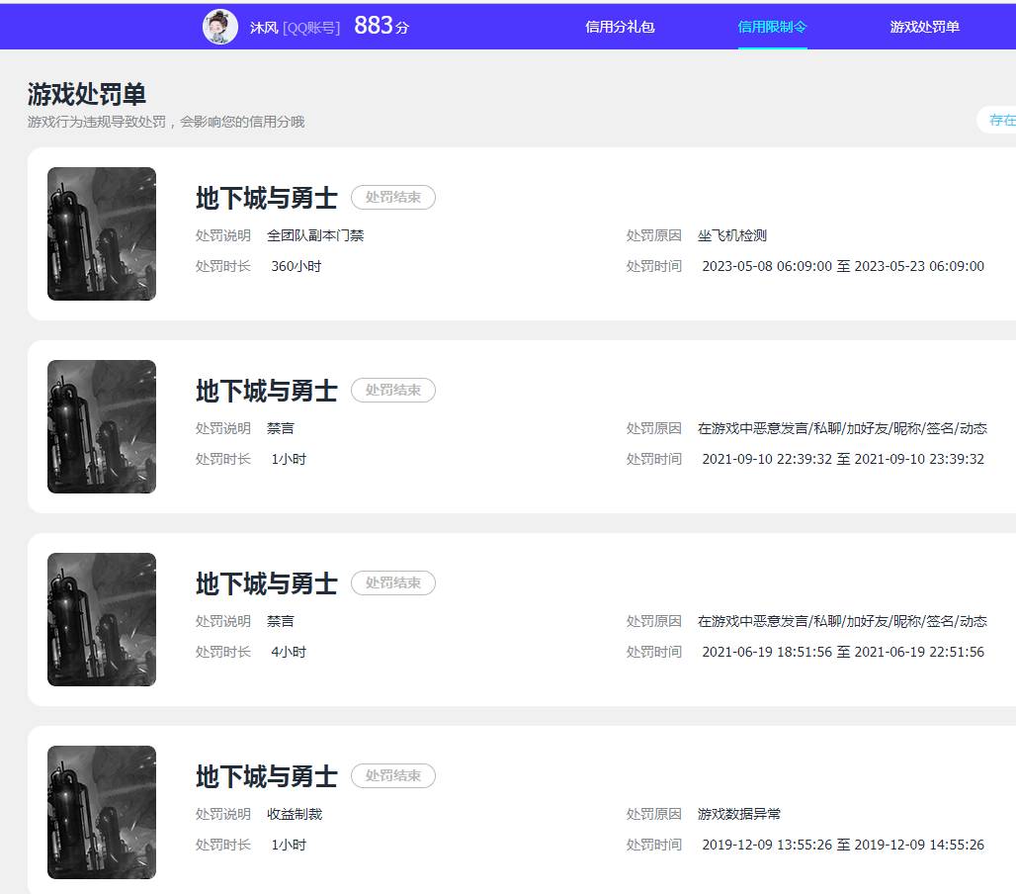
Task: Click the 收益制裁 punishment description
Action: tap(295, 814)
